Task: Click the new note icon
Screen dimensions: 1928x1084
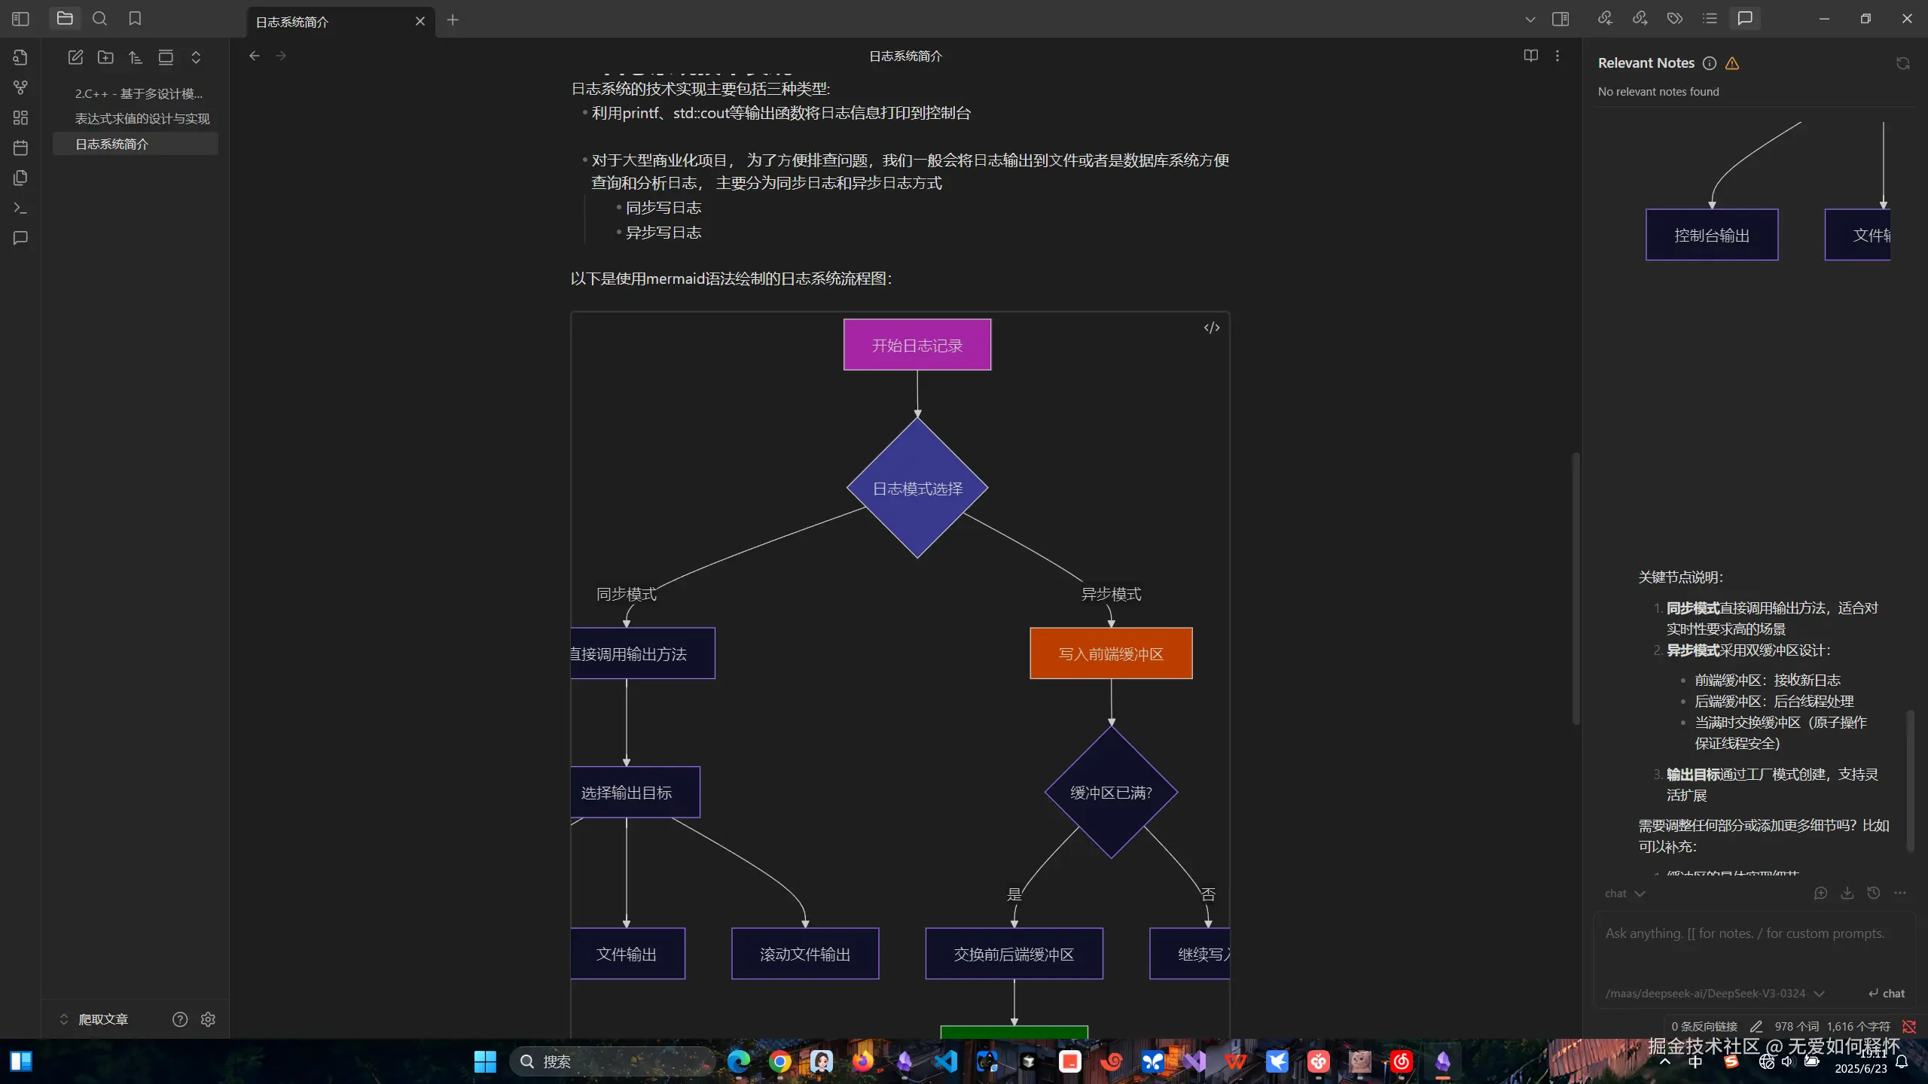Action: 75,57
